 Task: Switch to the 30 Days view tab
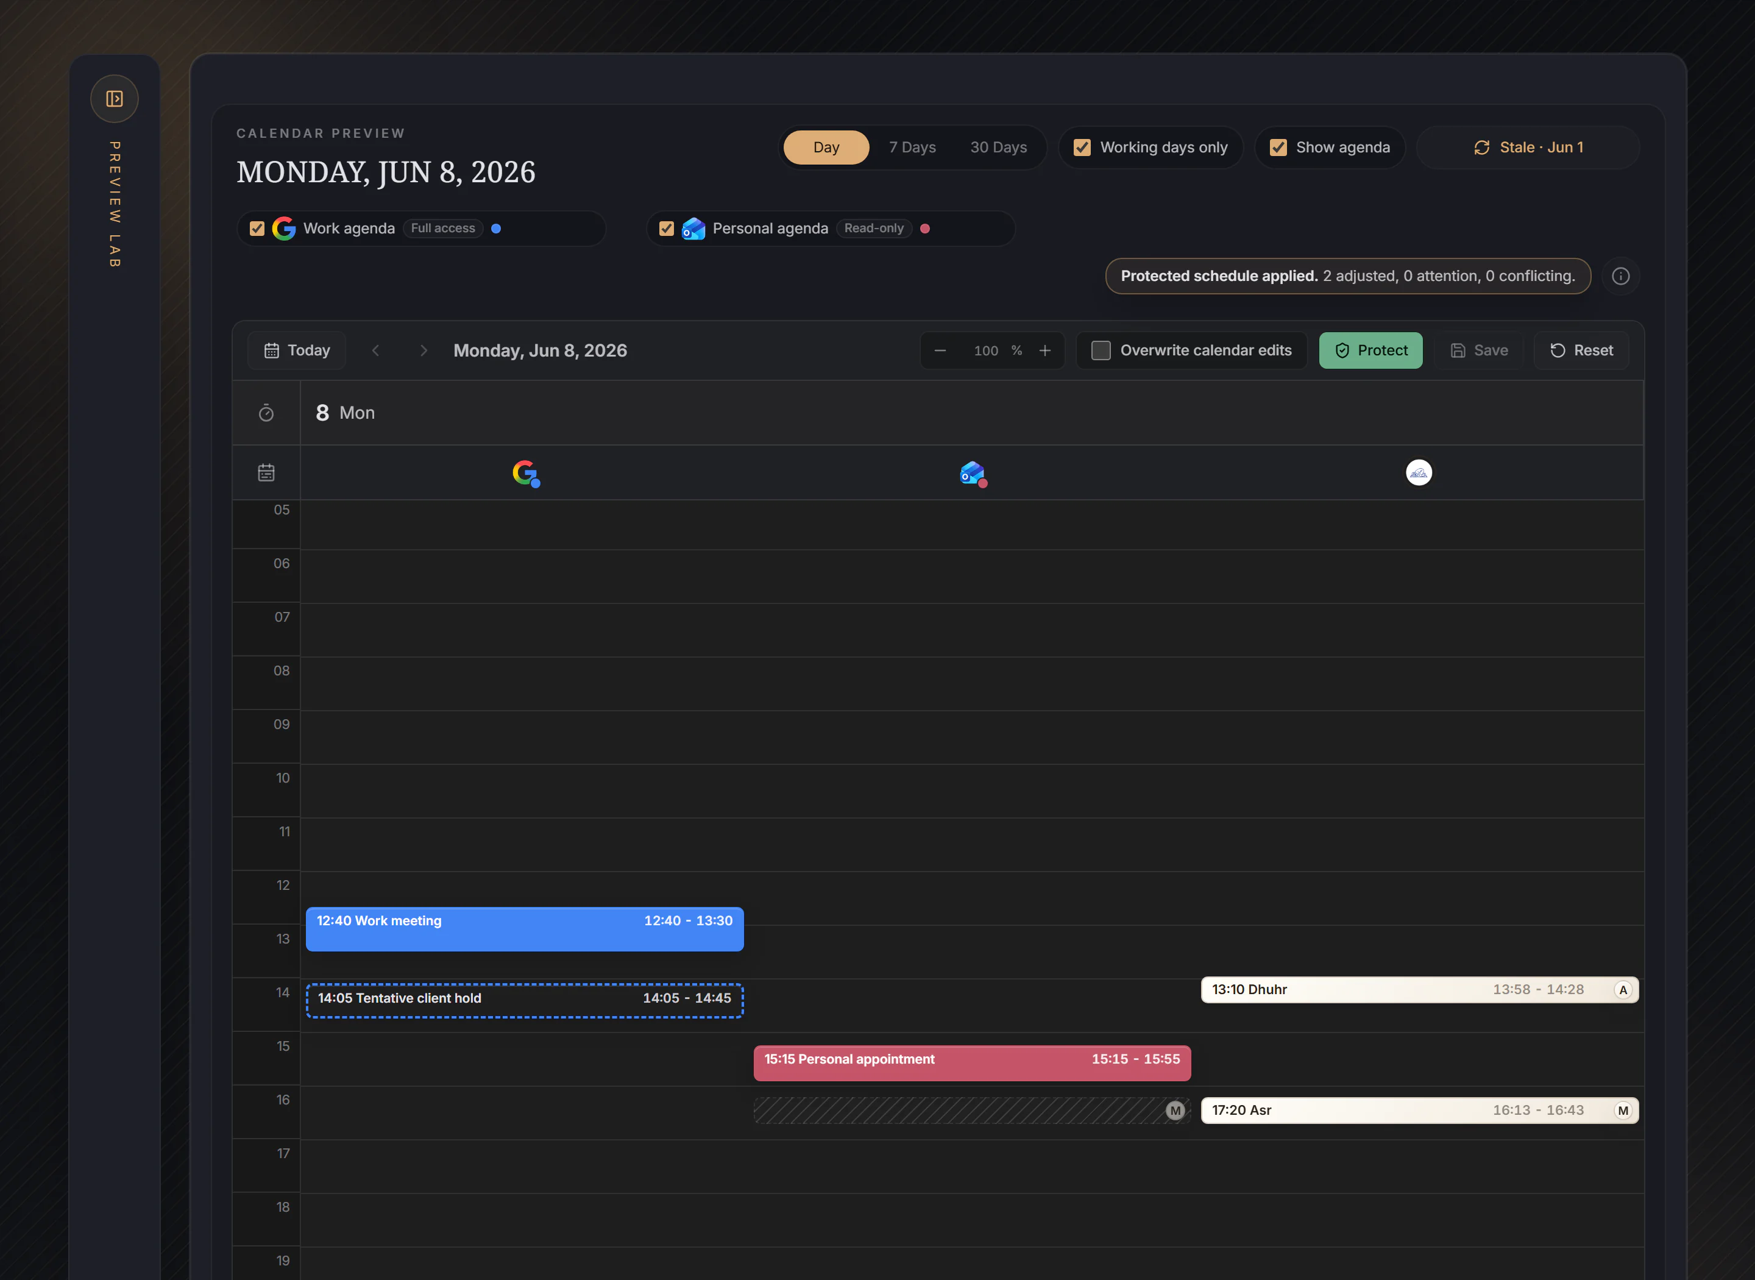[x=998, y=148]
